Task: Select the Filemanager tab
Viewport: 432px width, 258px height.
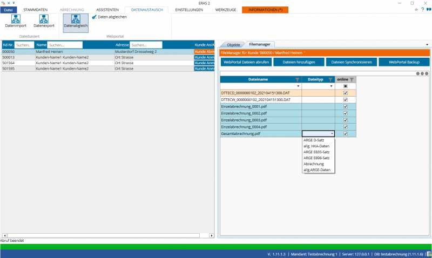Action: pos(260,44)
